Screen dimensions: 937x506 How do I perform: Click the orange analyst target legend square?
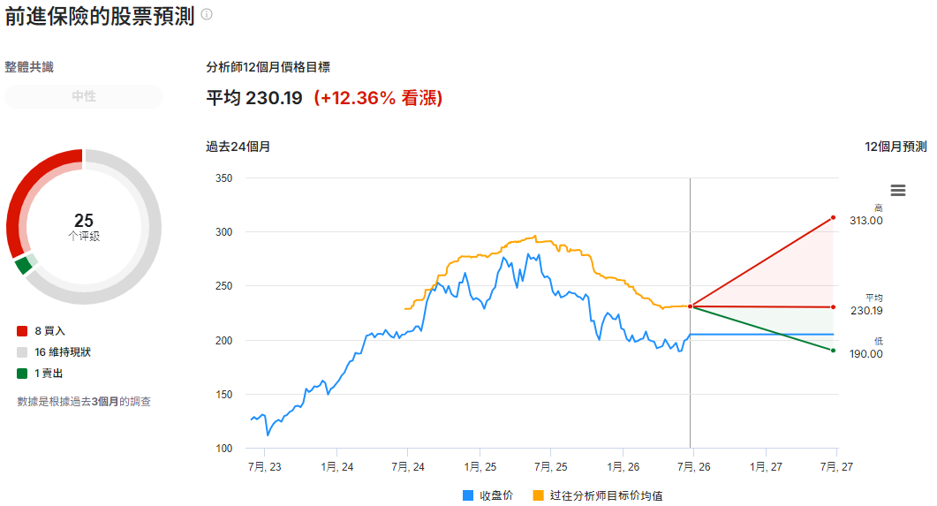coord(538,495)
